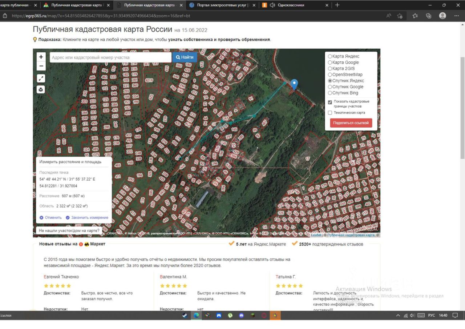The height and width of the screenshot is (329, 465).
Task: Enable Тематическая карта checkbox
Action: [x=330, y=113]
